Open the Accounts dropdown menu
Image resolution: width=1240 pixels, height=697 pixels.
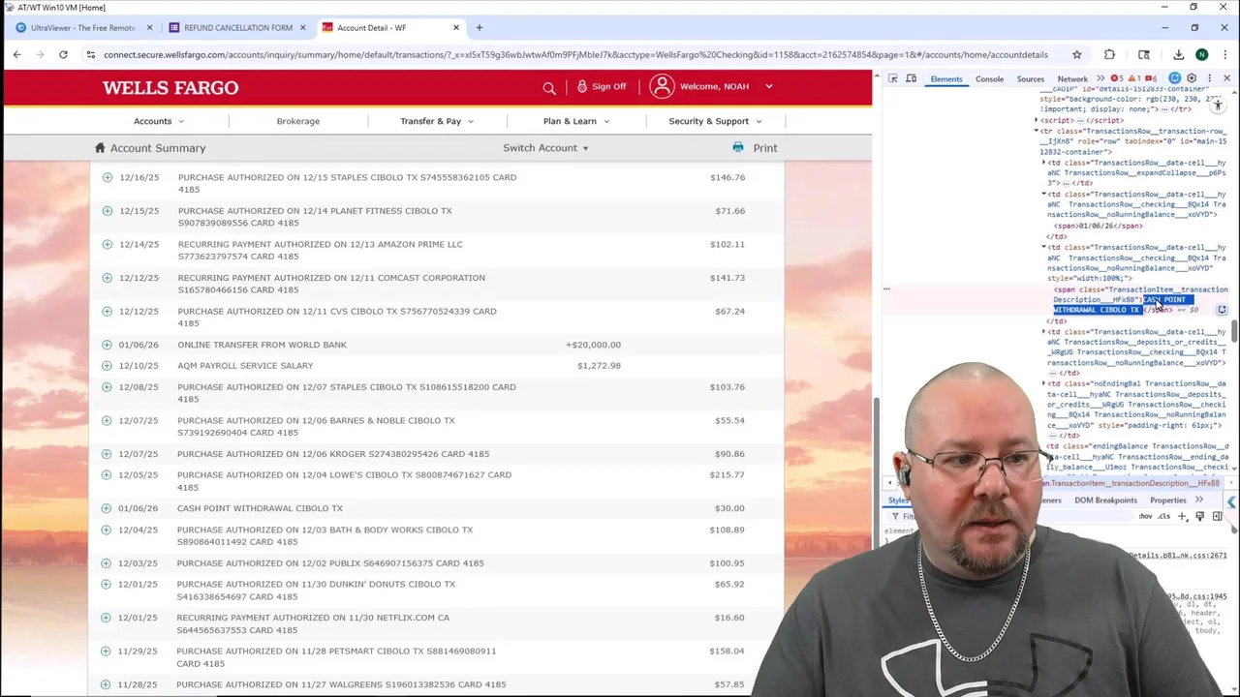click(159, 121)
